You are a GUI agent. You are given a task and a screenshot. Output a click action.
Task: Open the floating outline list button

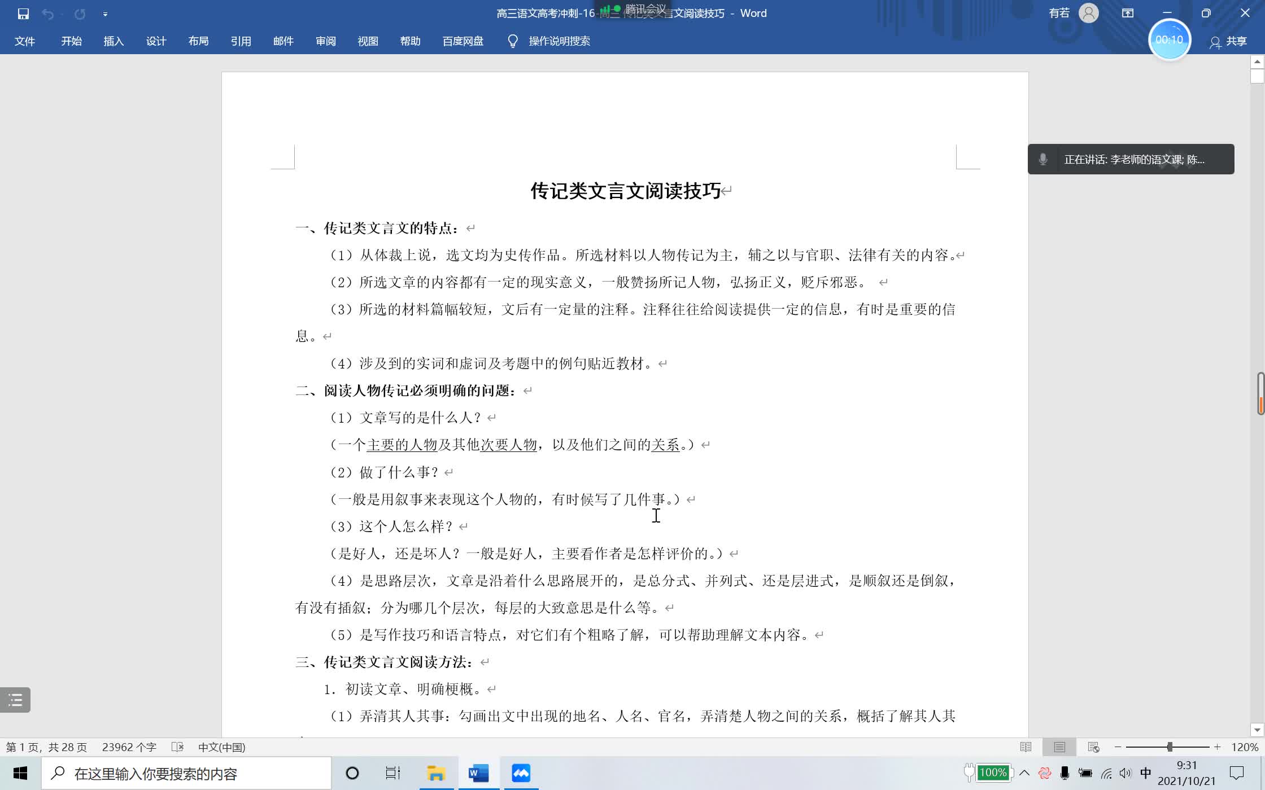[15, 700]
